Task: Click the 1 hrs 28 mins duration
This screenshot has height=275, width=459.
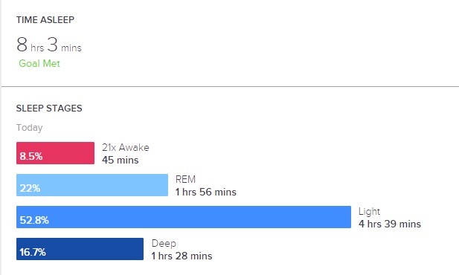Action: pyautogui.click(x=182, y=256)
